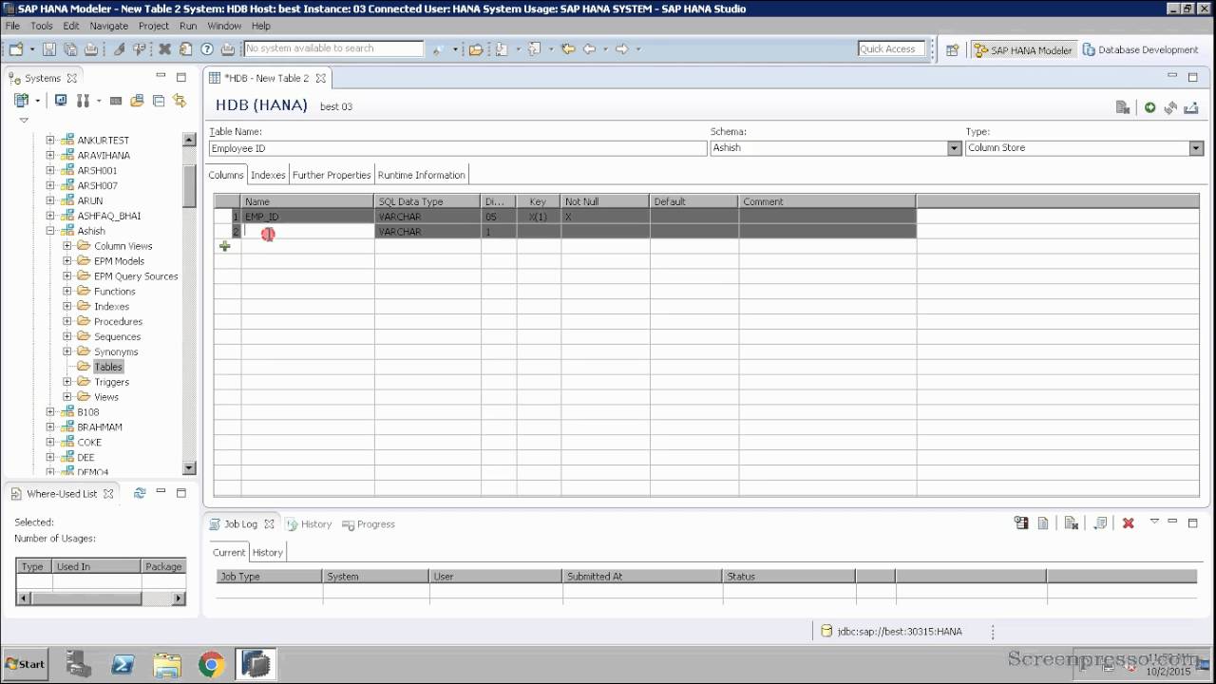Click the Print toolbar icon
Viewport: 1216px width, 684px height.
pyautogui.click(x=91, y=48)
